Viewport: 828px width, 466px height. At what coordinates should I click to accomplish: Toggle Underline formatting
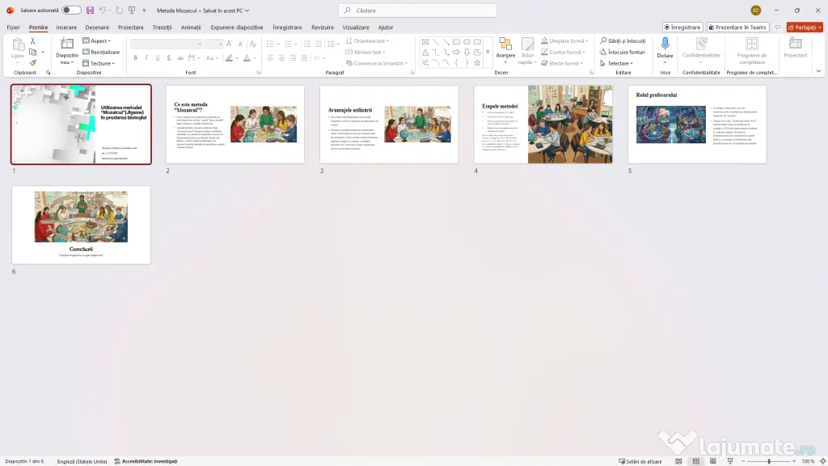point(158,57)
